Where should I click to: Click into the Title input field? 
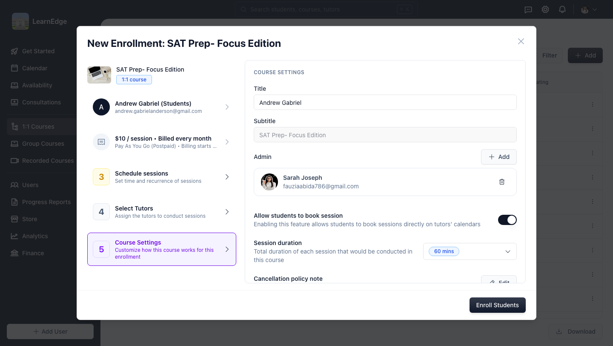point(385,102)
